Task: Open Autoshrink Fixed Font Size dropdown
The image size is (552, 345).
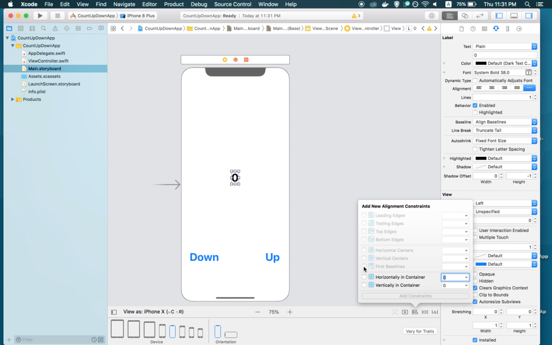Action: click(505, 141)
